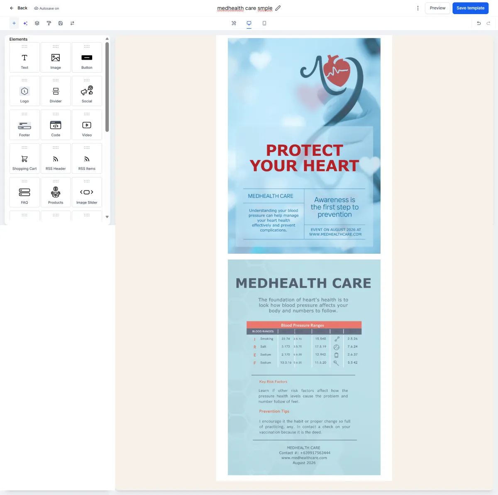498x495 pixels.
Task: Open the add elements plus icon
Action: (x=14, y=23)
